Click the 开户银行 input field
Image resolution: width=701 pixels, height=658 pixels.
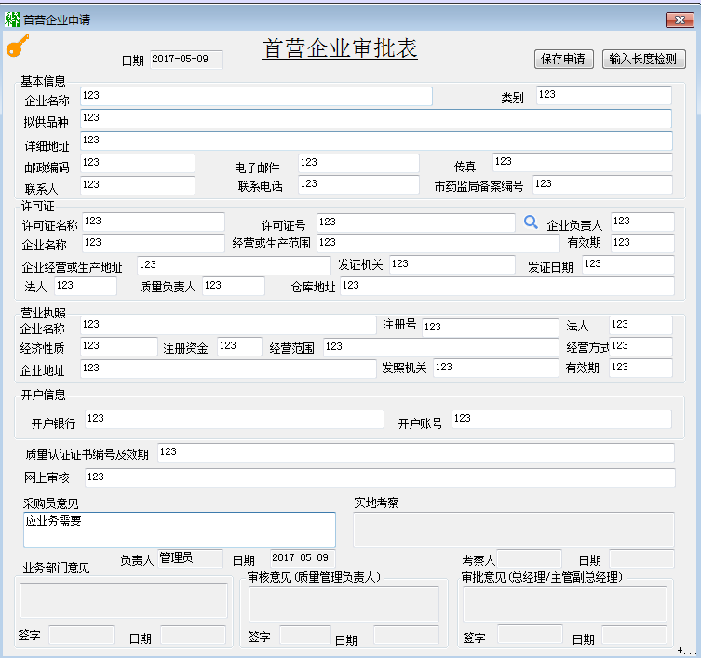(235, 419)
